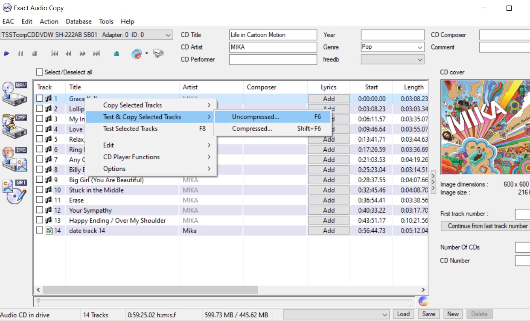Click the Play button in the transport controls
The height and width of the screenshot is (321, 530).
point(6,53)
